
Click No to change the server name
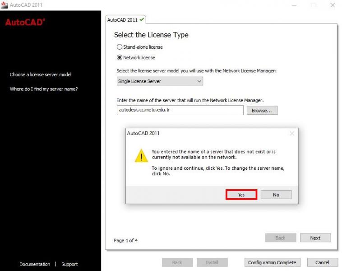[x=276, y=195]
